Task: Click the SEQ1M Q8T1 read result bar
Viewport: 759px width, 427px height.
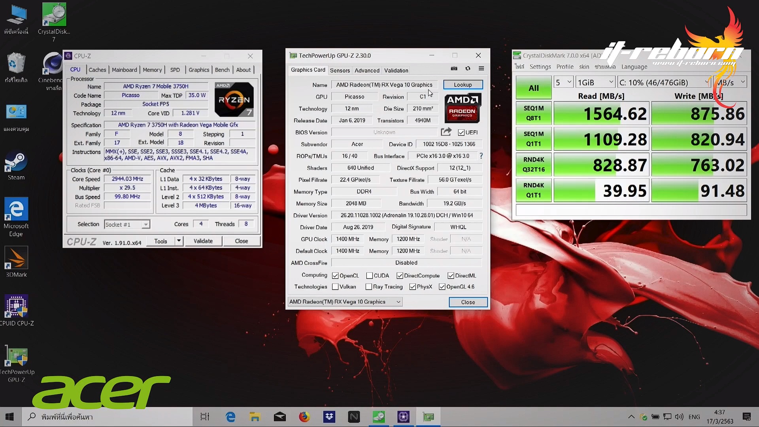Action: 601,113
